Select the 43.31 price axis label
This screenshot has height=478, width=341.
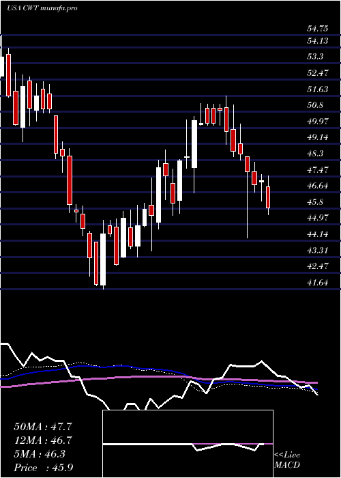pyautogui.click(x=318, y=251)
